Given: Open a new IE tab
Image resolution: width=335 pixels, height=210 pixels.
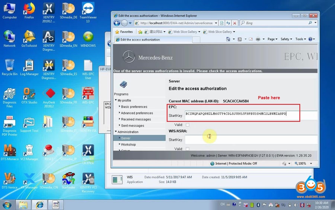Looking at the screenshot, I should pos(196,40).
